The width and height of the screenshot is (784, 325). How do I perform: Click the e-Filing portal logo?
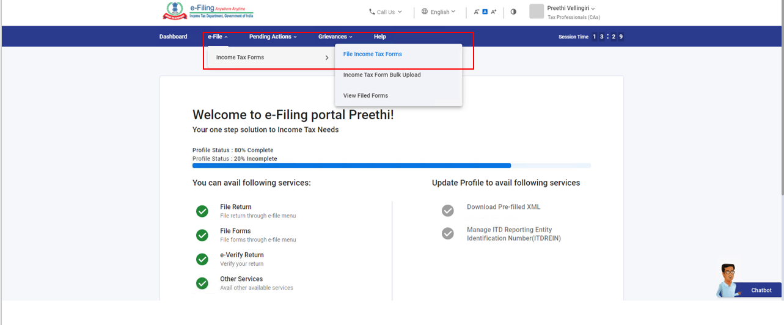[x=208, y=12]
